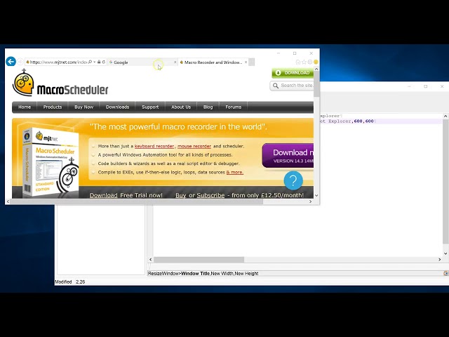Select Buy Now in the navigation bar

(x=84, y=107)
